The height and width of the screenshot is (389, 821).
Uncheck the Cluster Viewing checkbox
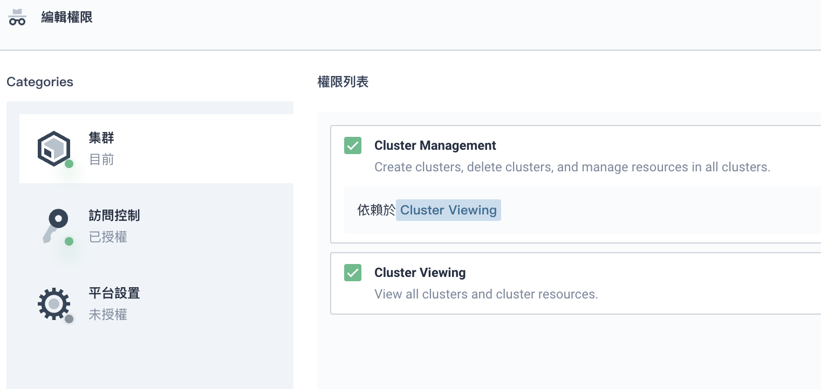coord(353,273)
